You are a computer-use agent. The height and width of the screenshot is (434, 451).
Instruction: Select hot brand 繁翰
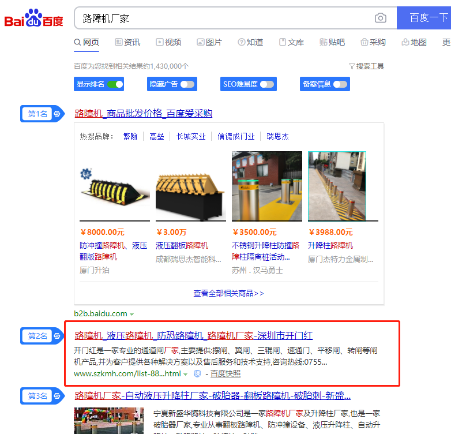130,136
